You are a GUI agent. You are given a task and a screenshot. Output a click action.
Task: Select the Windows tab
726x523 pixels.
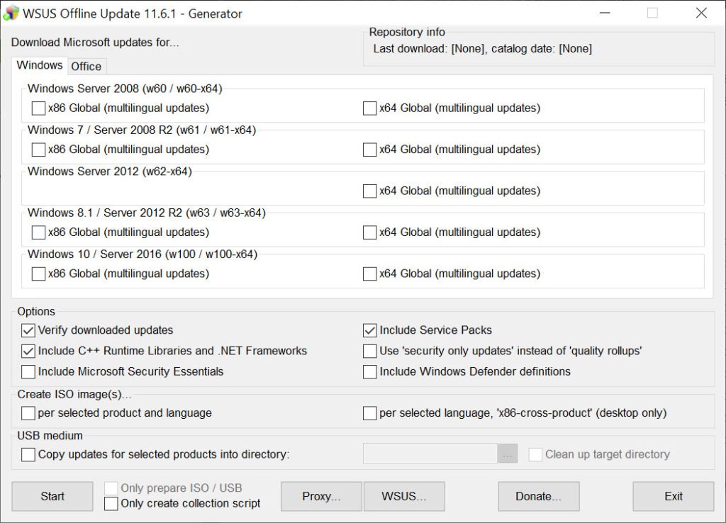(40, 64)
